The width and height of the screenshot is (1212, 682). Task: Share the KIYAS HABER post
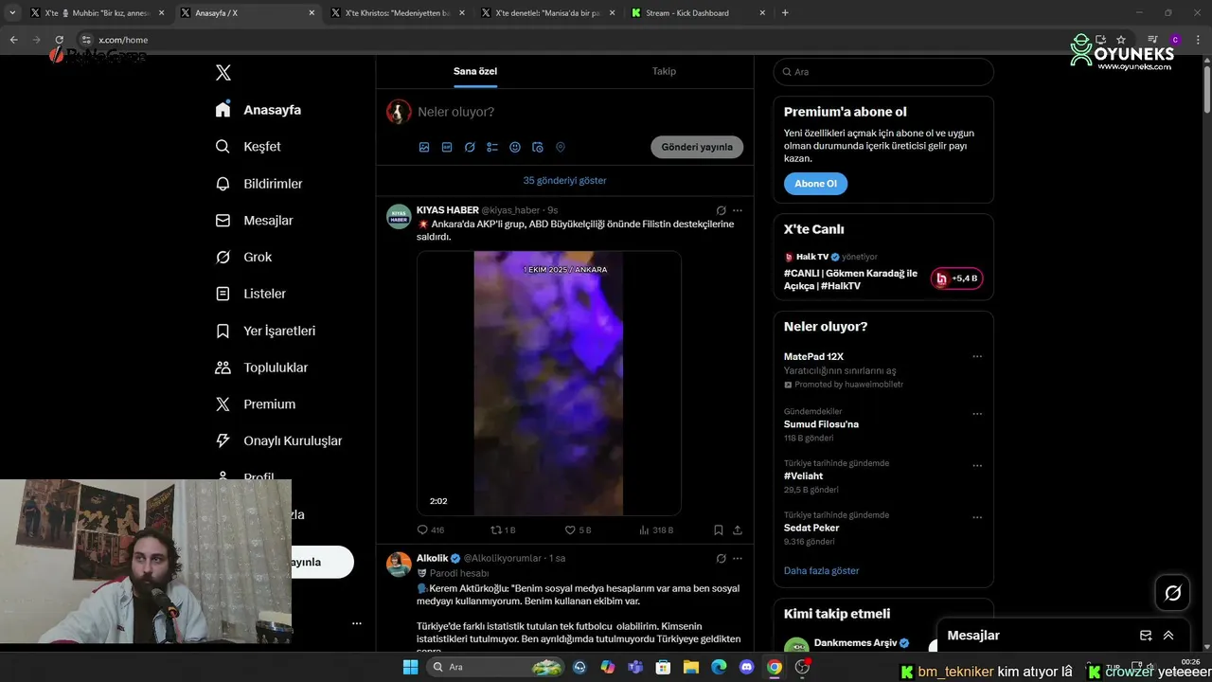click(x=738, y=530)
